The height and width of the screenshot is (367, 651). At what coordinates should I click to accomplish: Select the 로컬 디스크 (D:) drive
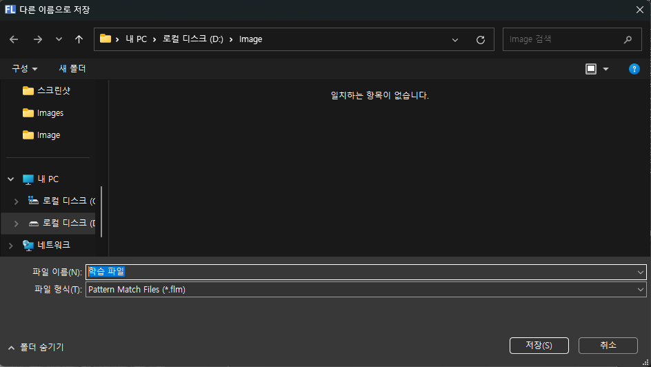pyautogui.click(x=61, y=223)
